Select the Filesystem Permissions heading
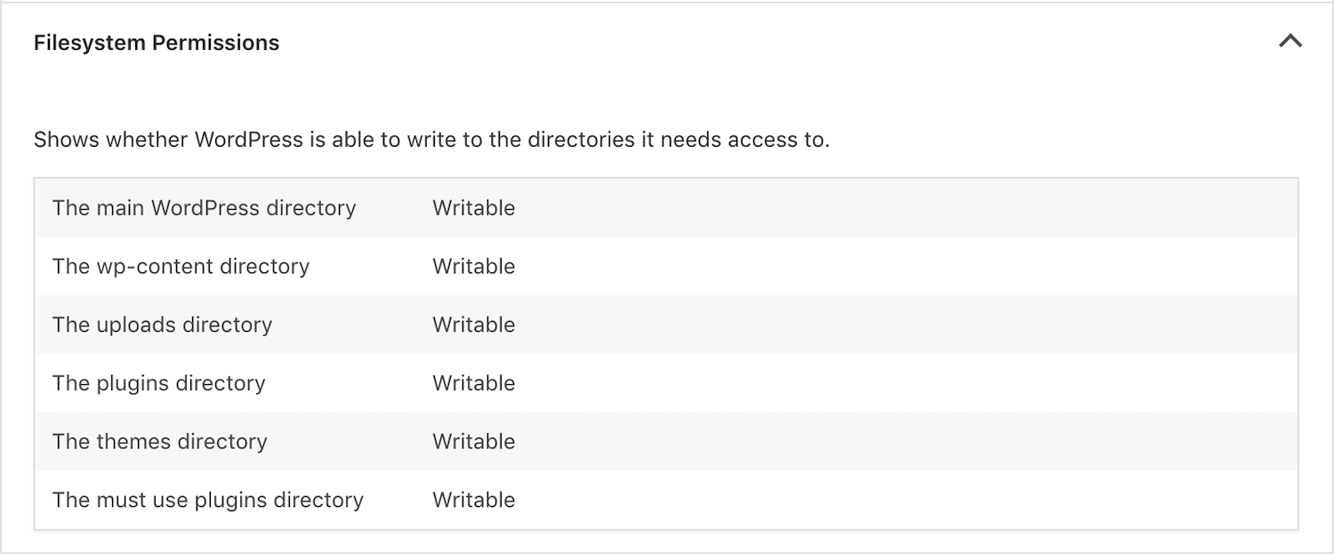This screenshot has width=1334, height=554. (x=157, y=42)
